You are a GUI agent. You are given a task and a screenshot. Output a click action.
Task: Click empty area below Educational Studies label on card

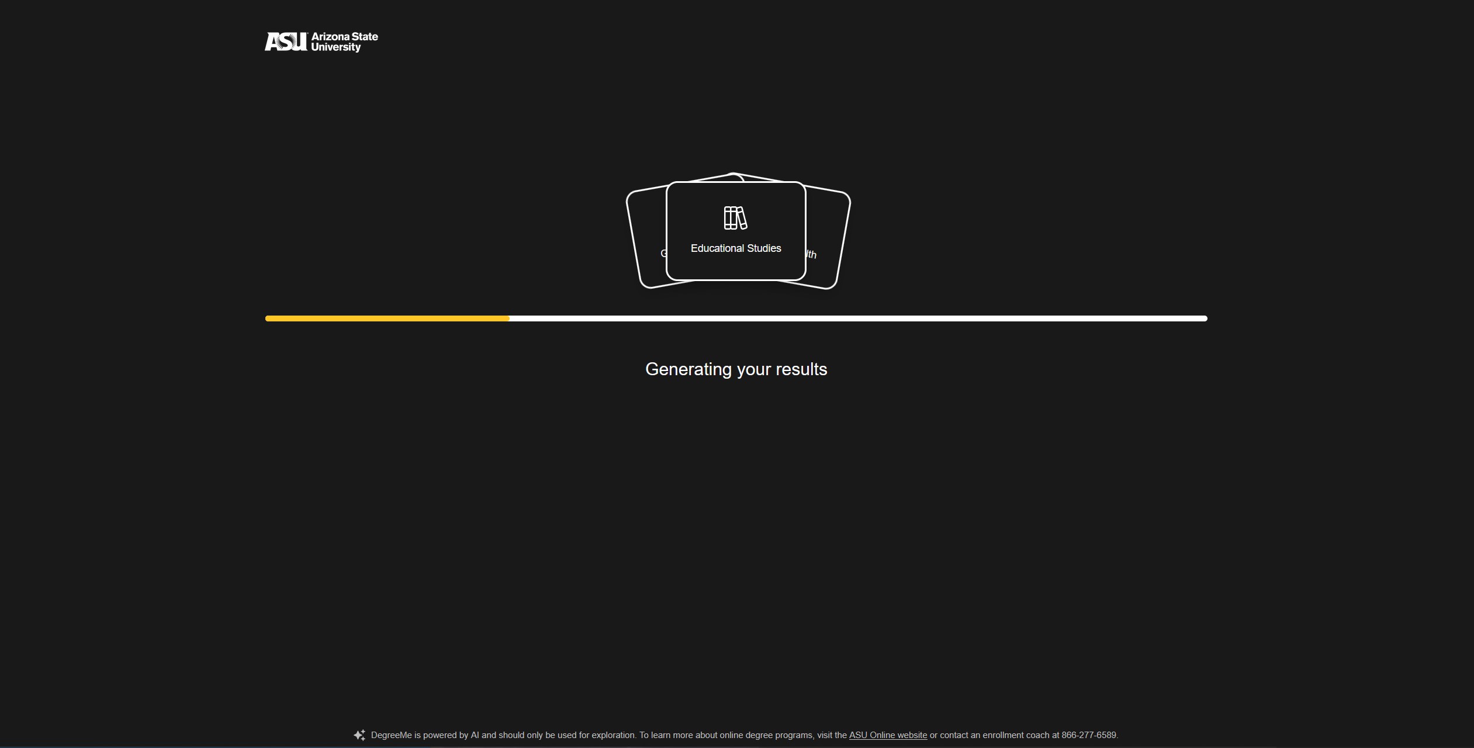pyautogui.click(x=735, y=267)
